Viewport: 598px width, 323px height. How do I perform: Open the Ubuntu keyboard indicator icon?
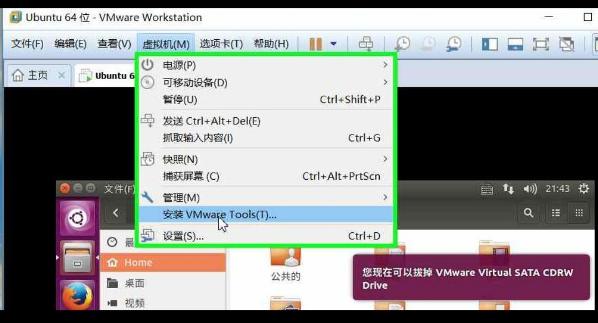coord(486,188)
